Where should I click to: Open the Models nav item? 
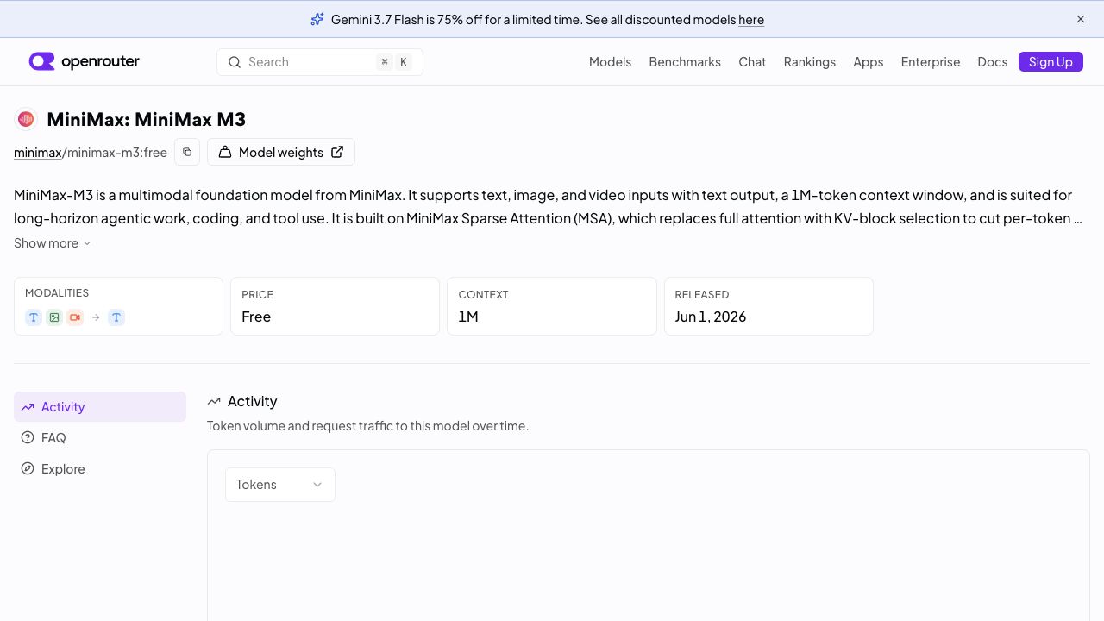[610, 62]
